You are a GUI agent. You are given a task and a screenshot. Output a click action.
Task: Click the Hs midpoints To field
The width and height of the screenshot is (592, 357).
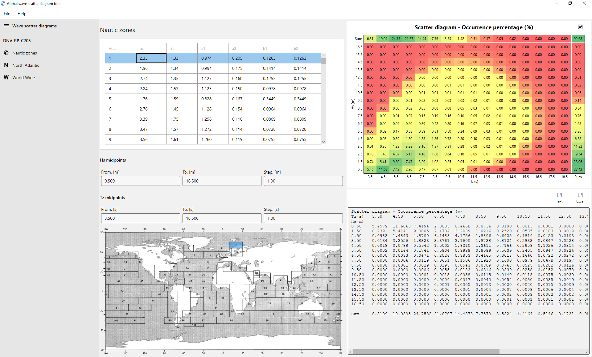click(222, 181)
